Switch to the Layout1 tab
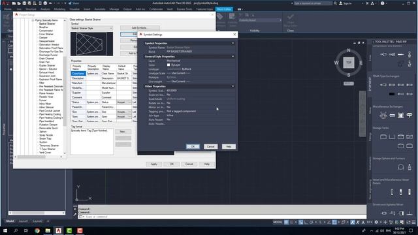Viewport: 418px width, 235px height. (x=24, y=221)
